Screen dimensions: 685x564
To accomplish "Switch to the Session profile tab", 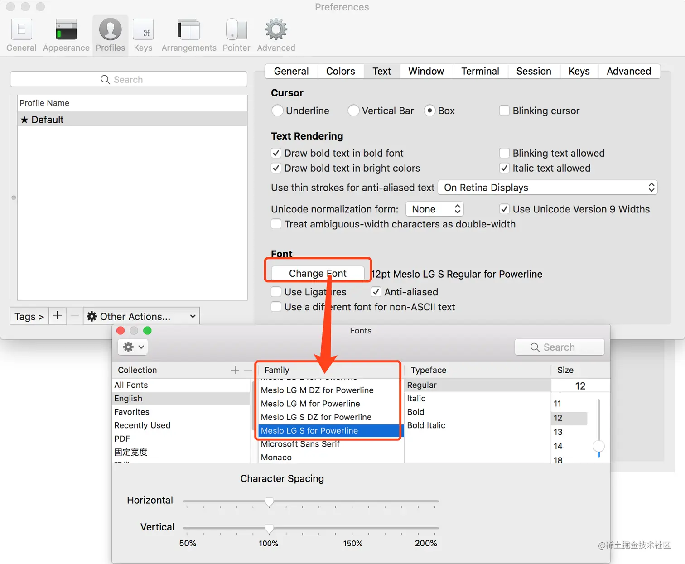I will [x=534, y=71].
